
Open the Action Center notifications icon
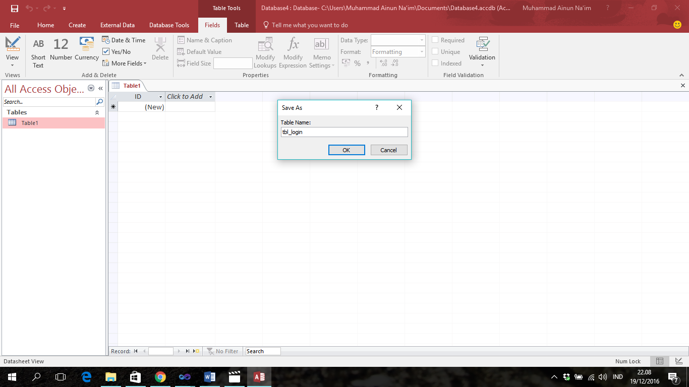(x=673, y=376)
